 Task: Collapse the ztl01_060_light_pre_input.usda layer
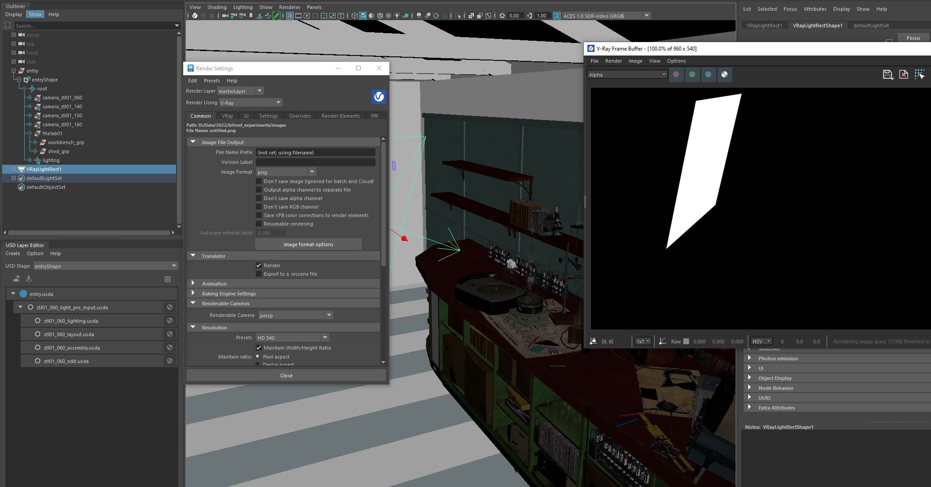(x=20, y=307)
